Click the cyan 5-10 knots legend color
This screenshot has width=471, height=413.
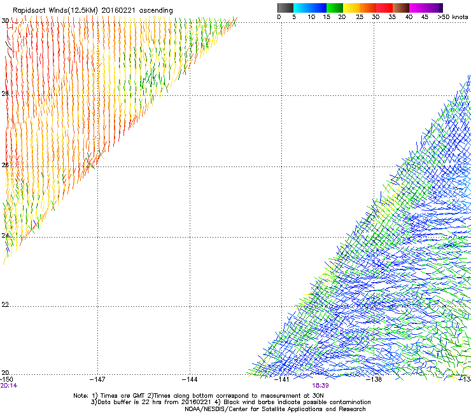coord(302,8)
